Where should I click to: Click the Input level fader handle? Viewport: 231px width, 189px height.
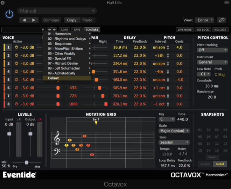[9, 134]
